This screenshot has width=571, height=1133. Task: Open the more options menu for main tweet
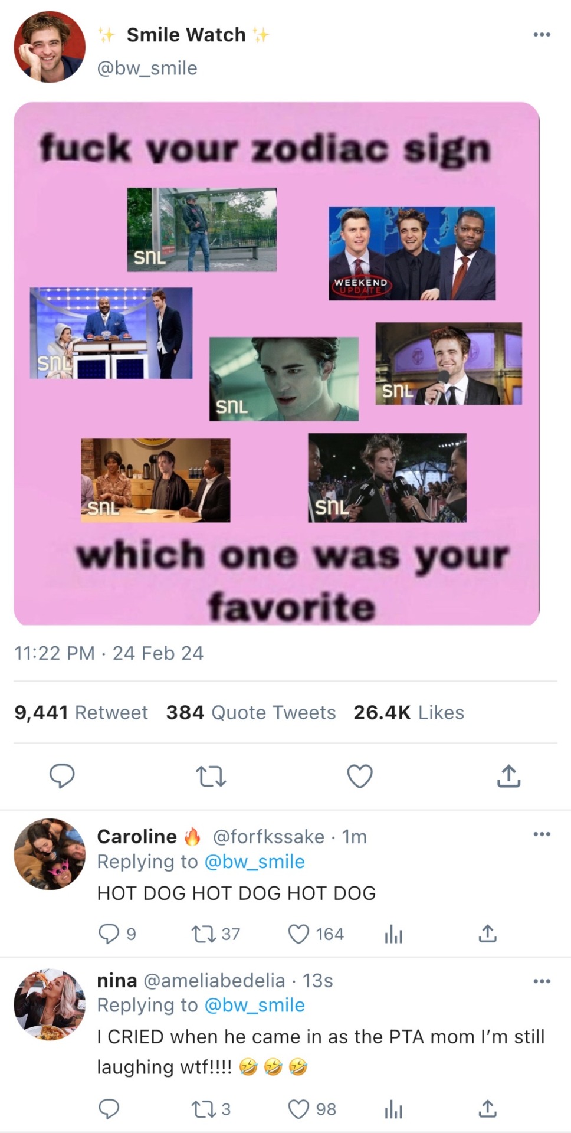pyautogui.click(x=541, y=35)
